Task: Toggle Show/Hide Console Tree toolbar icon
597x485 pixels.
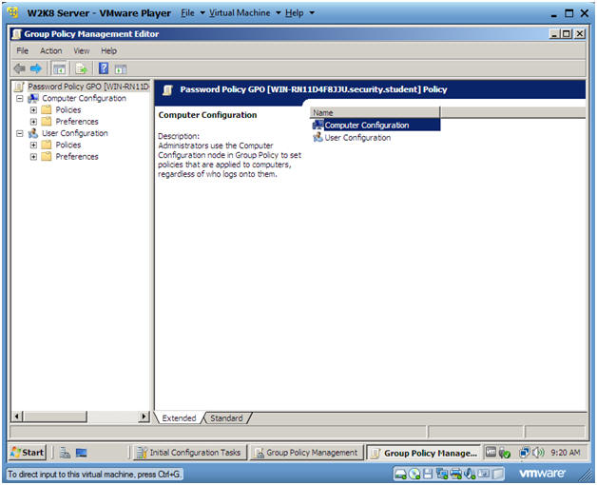Action: tap(59, 69)
